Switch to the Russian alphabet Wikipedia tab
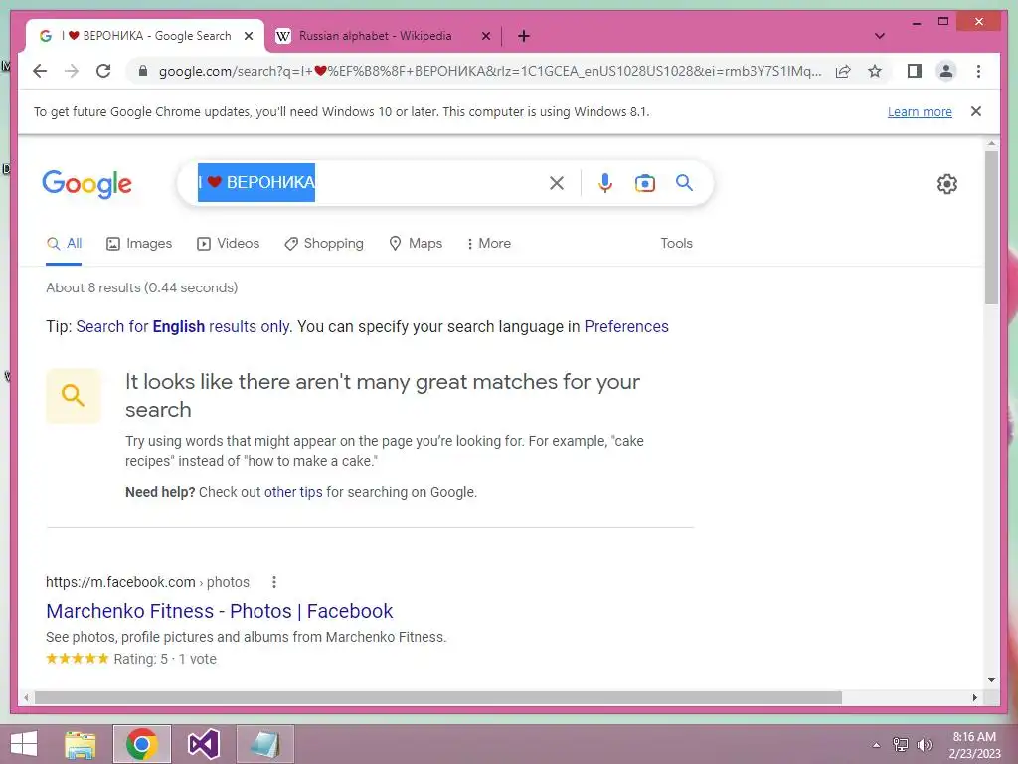The height and width of the screenshot is (764, 1018). 375,36
